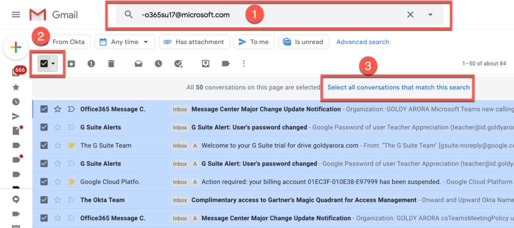Uncheck Office365 csTeamsMeetingPolicy row checkbox

click(44, 218)
